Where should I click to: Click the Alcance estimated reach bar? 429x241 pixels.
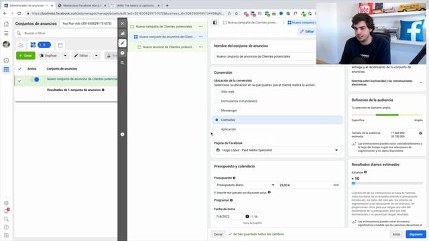pyautogui.click(x=387, y=183)
